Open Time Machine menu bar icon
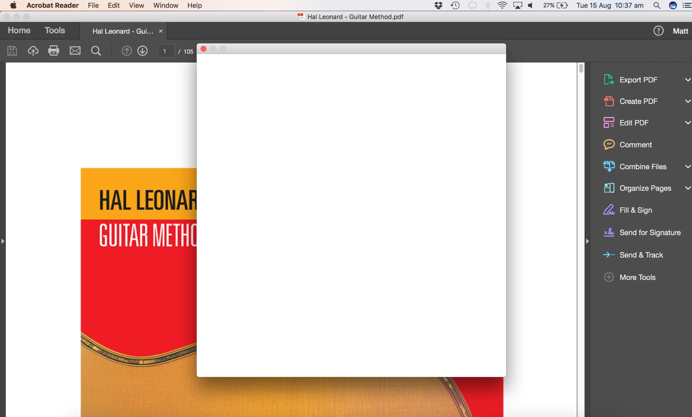Viewport: 692px width, 417px height. tap(455, 5)
